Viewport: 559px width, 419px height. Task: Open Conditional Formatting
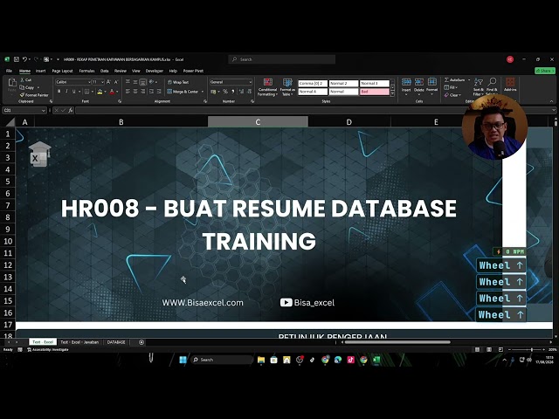(268, 87)
